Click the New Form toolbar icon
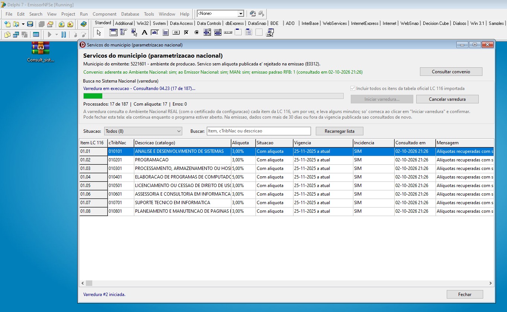The width and height of the screenshot is (507, 312). (x=36, y=35)
